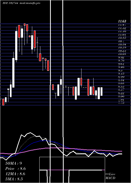Click the '12MA : 8.6' indicator reading

coord(15,174)
